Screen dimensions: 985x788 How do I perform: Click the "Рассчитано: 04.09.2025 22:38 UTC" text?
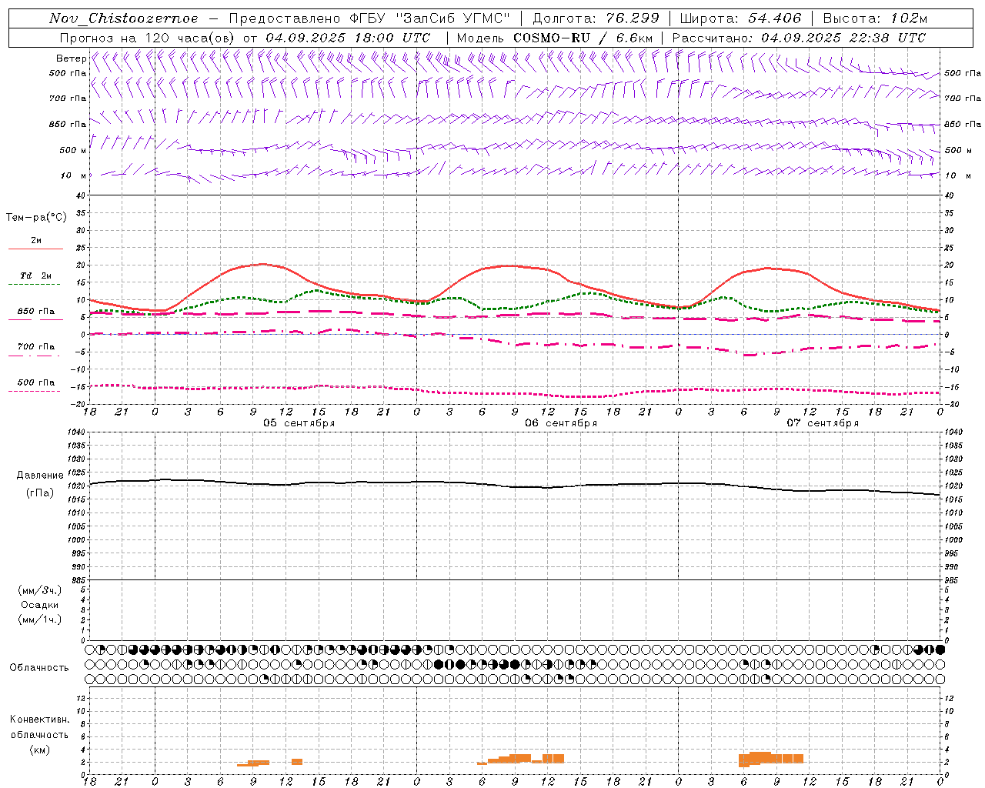799,38
